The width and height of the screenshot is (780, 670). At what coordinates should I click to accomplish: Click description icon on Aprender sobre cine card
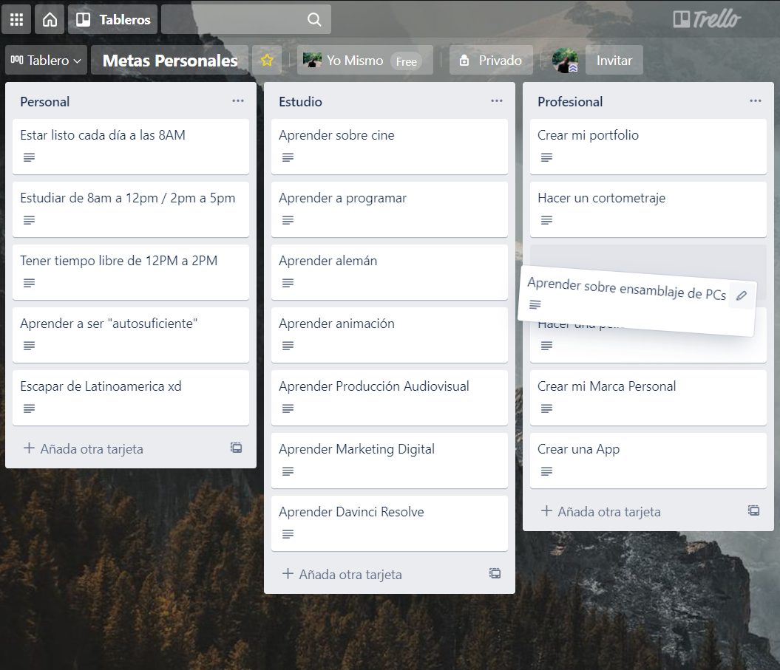tap(288, 157)
